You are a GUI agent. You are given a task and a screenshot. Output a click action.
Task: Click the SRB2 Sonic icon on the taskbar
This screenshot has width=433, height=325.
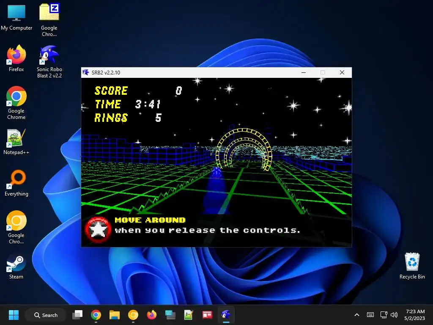(226, 315)
